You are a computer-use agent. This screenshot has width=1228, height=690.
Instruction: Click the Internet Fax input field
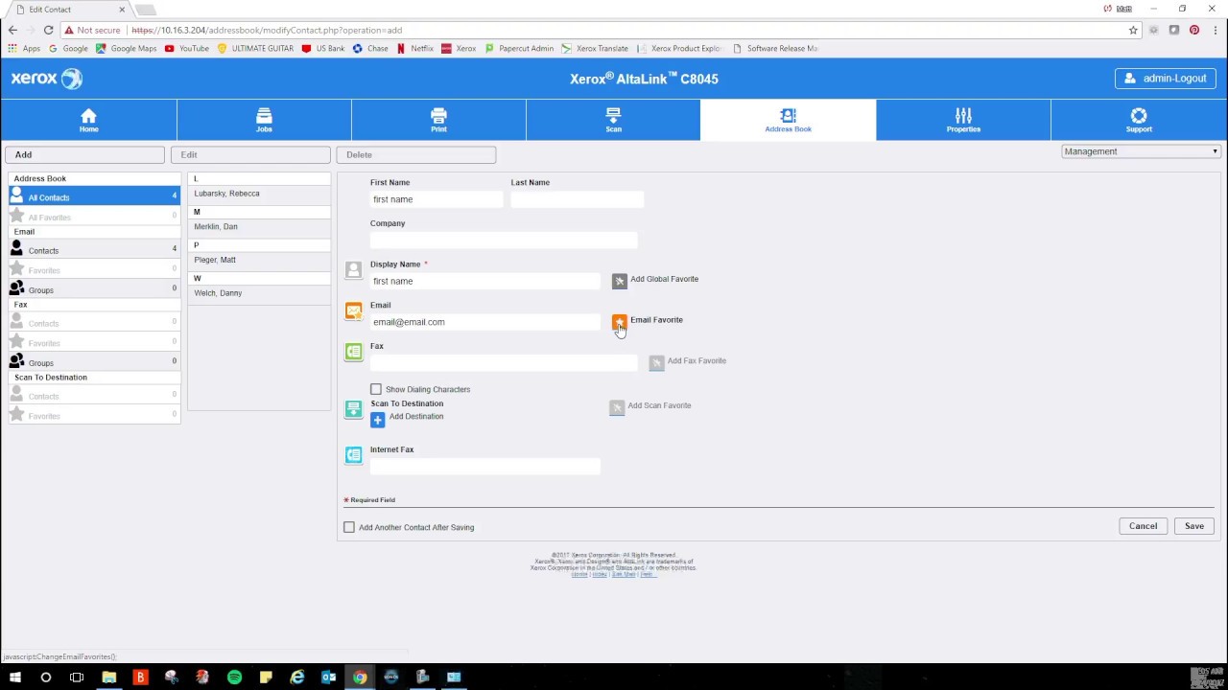pyautogui.click(x=485, y=466)
